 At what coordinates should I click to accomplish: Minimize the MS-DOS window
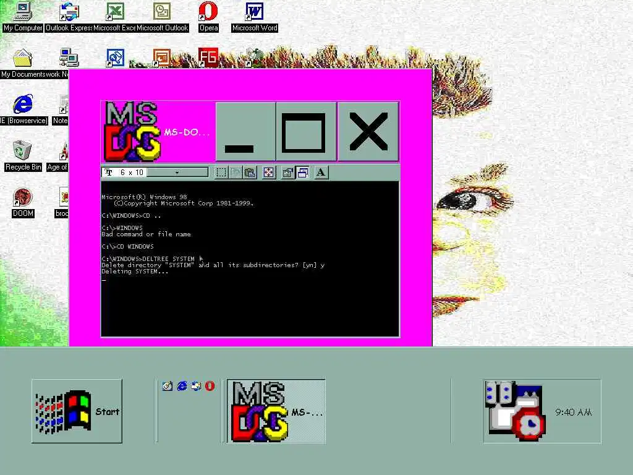(246, 131)
